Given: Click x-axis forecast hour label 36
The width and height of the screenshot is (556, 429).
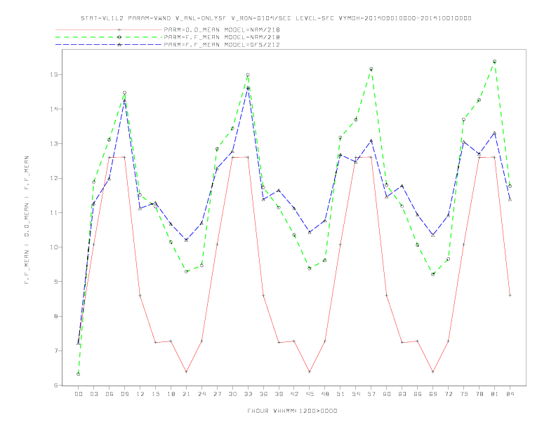Looking at the screenshot, I should pos(263,394).
